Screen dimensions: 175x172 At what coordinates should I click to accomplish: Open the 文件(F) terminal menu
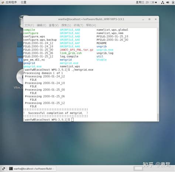29,25
